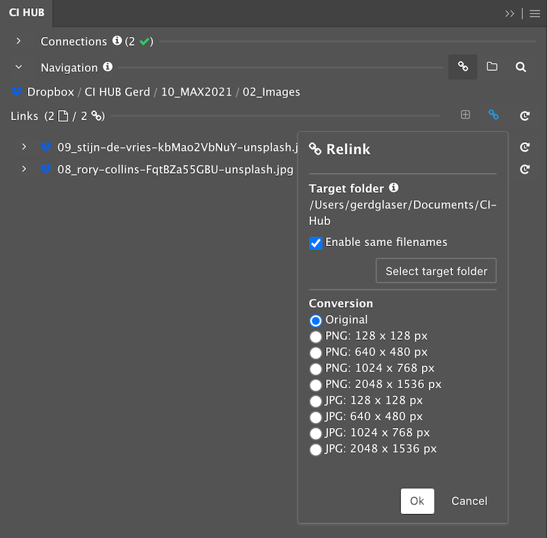This screenshot has height=538, width=547.
Task: Click the Connections section label
Action: (74, 42)
